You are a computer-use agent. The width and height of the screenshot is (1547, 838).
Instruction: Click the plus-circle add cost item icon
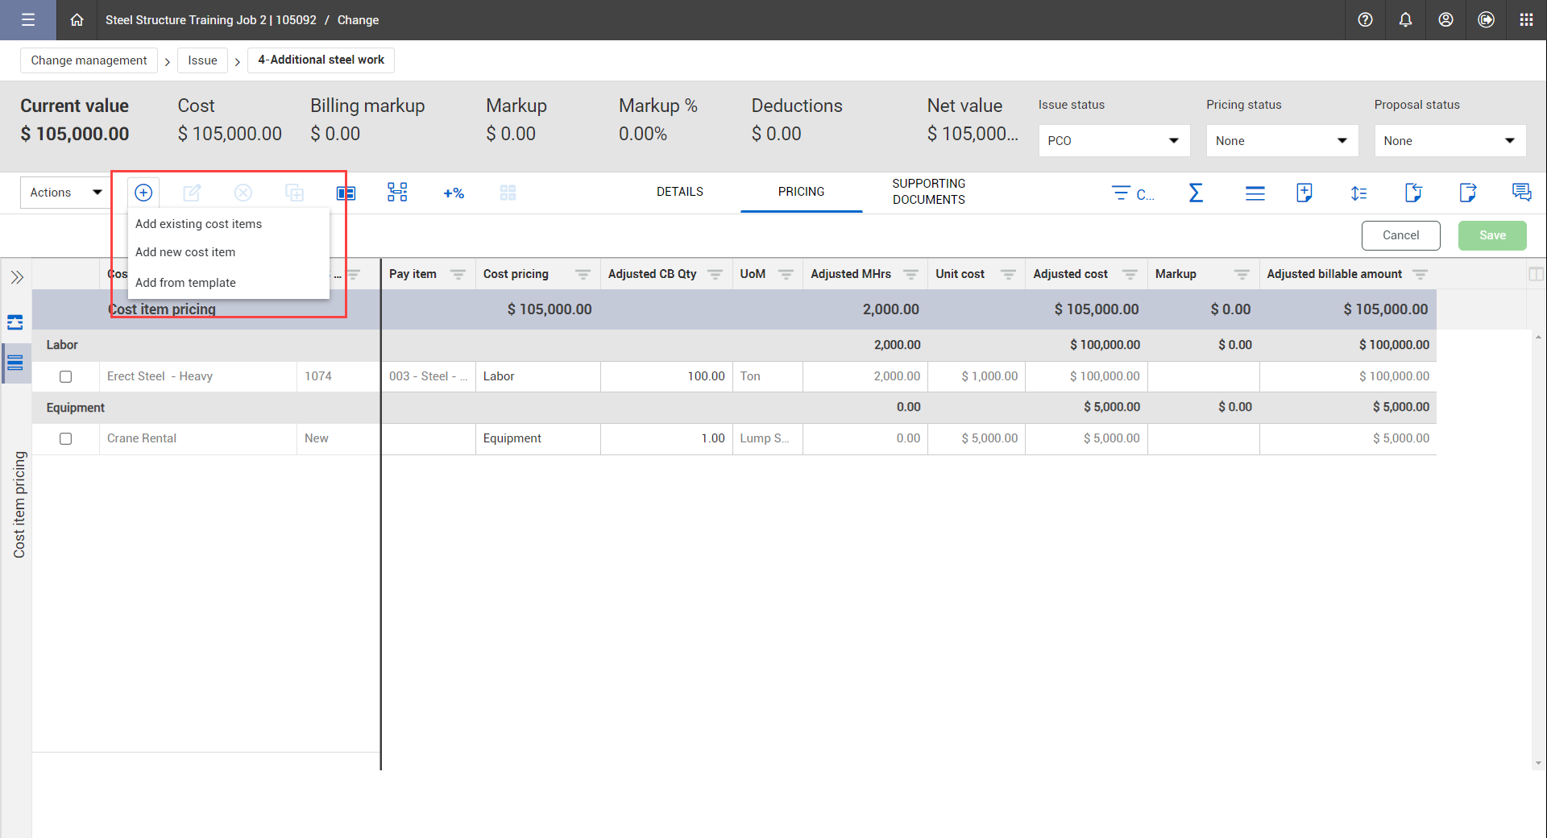143,193
